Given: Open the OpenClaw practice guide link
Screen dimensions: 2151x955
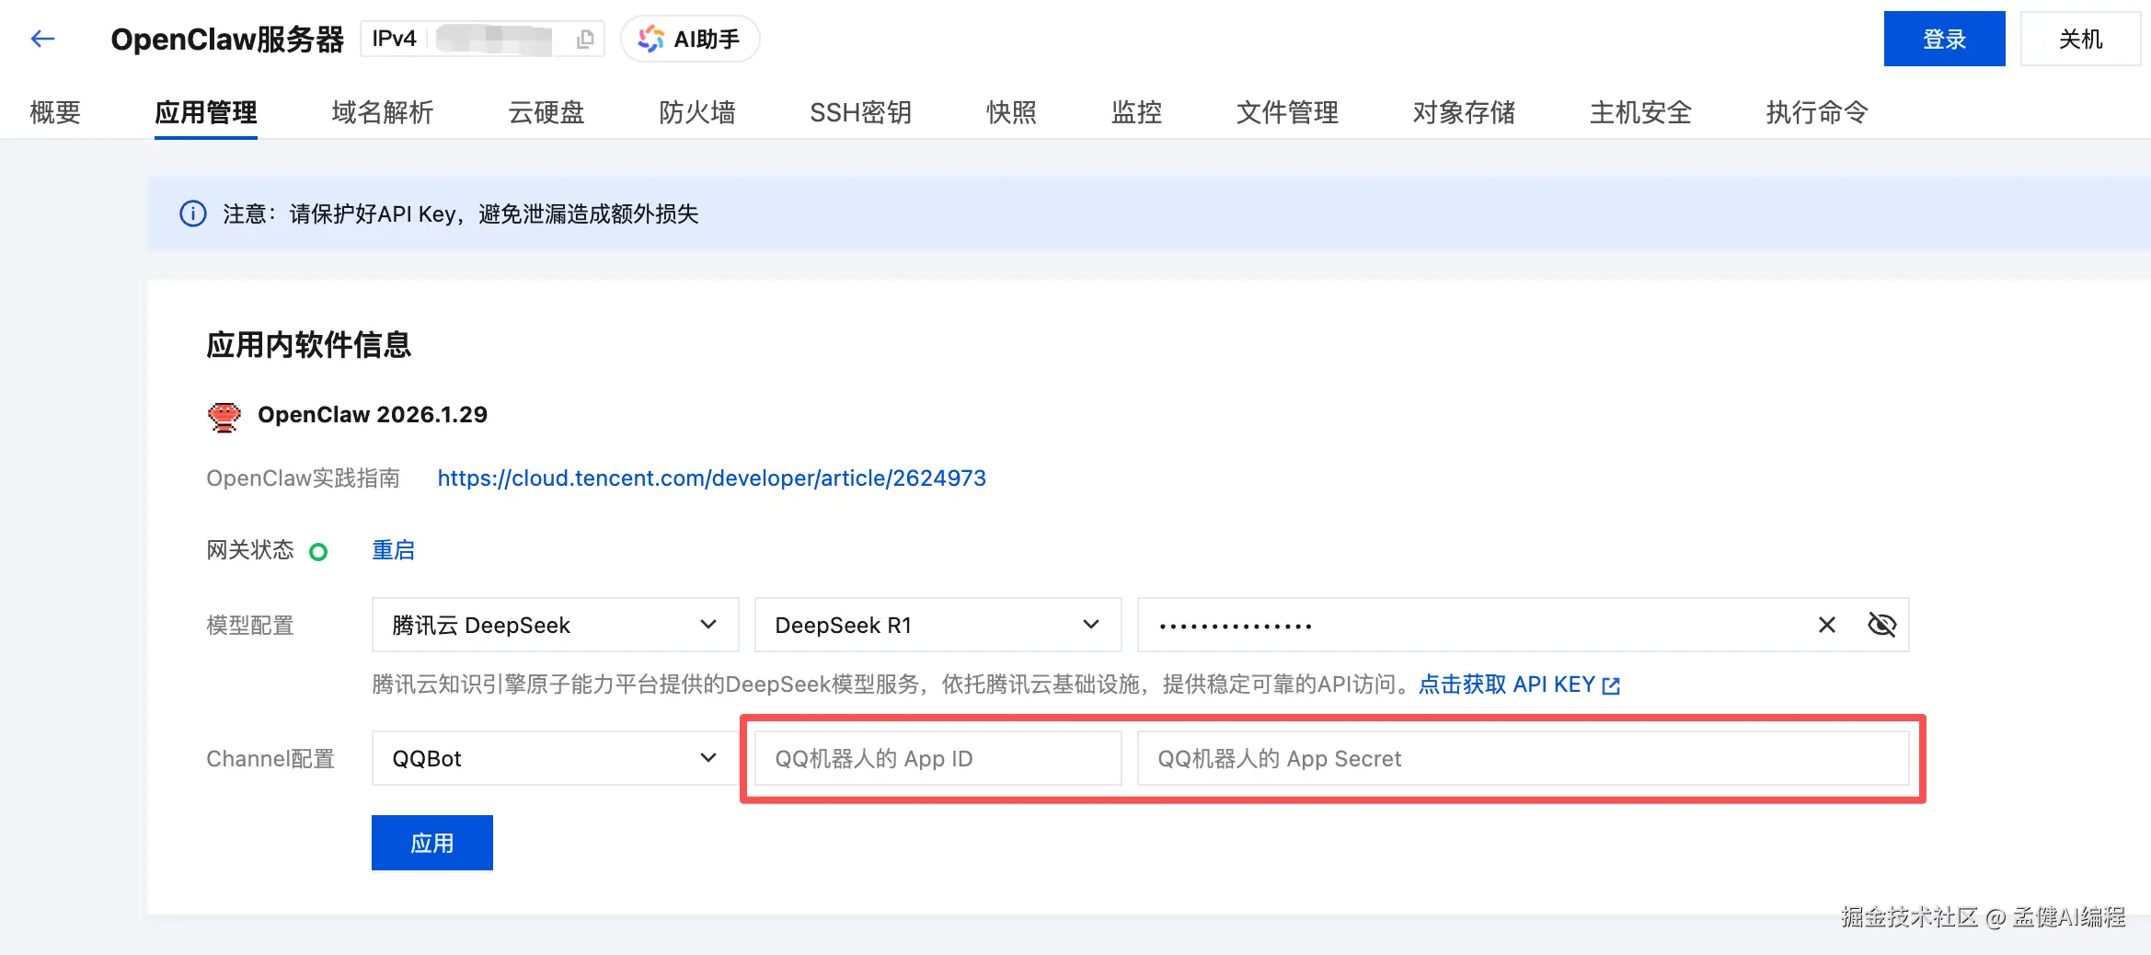Looking at the screenshot, I should point(711,478).
